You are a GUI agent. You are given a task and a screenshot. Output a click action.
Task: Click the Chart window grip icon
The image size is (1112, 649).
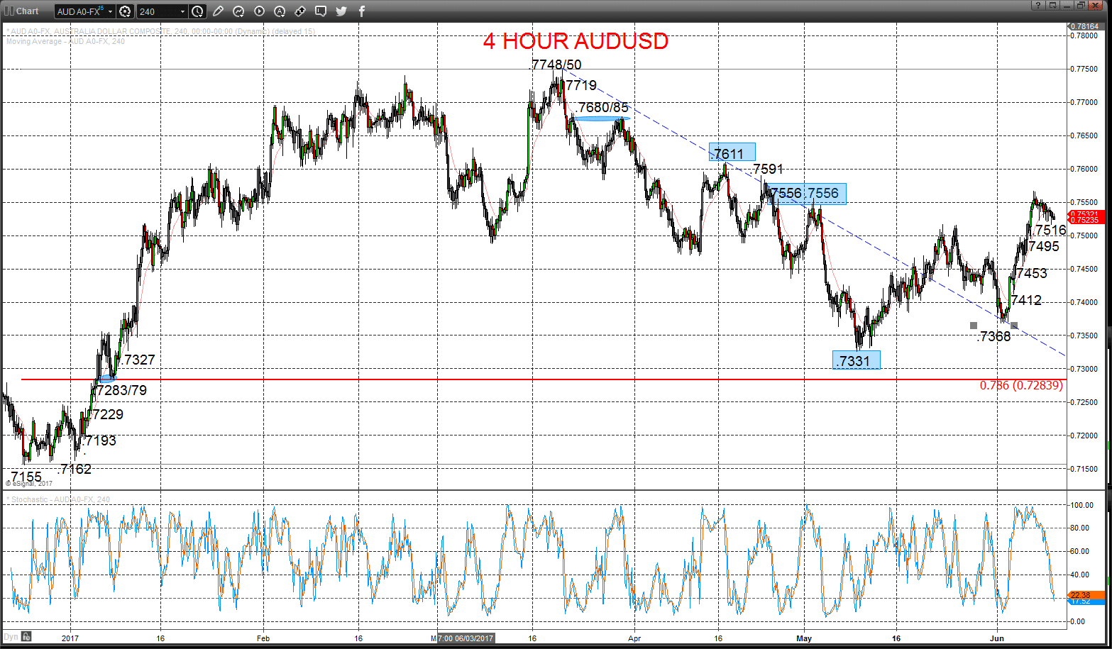9,11
